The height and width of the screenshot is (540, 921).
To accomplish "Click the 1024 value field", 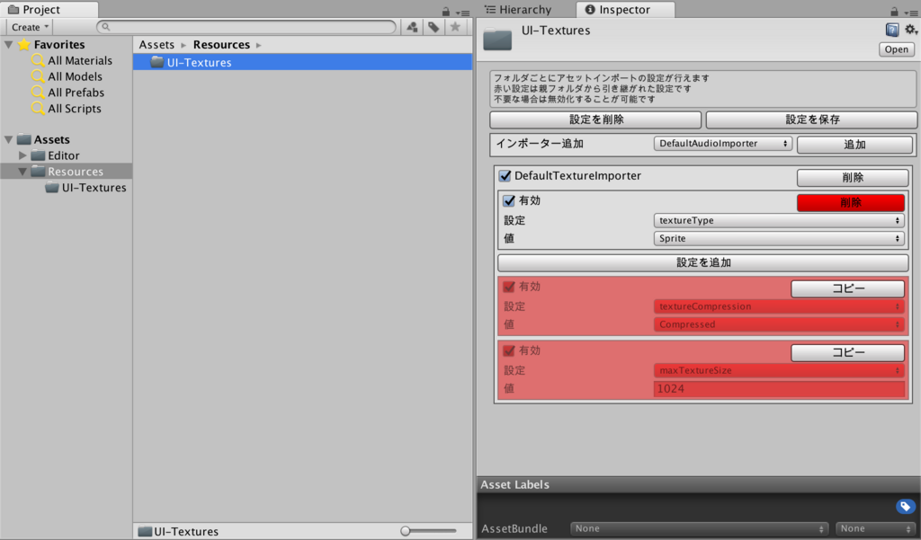I will 779,388.
